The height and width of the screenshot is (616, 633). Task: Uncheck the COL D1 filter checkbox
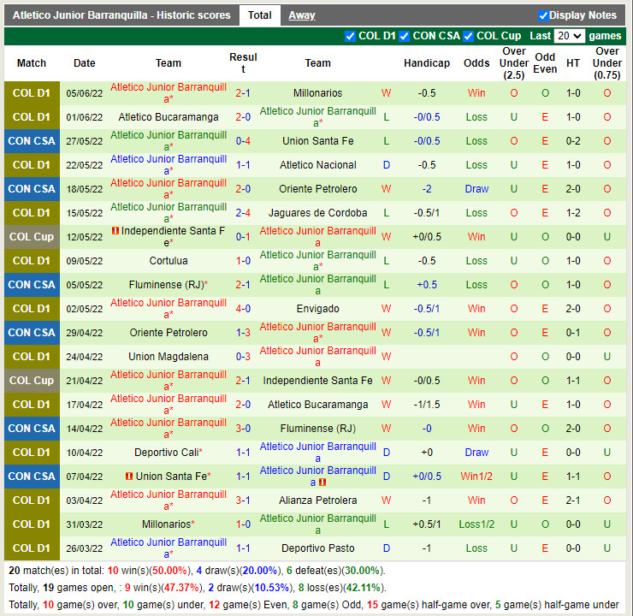350,36
